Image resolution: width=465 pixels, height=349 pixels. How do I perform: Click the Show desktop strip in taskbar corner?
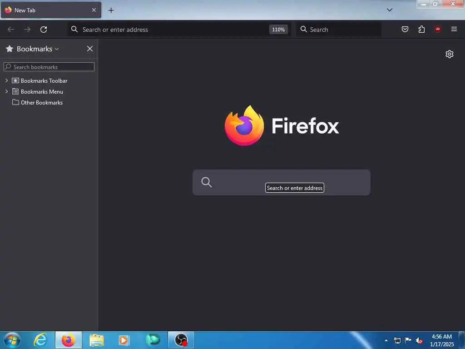click(x=462, y=340)
